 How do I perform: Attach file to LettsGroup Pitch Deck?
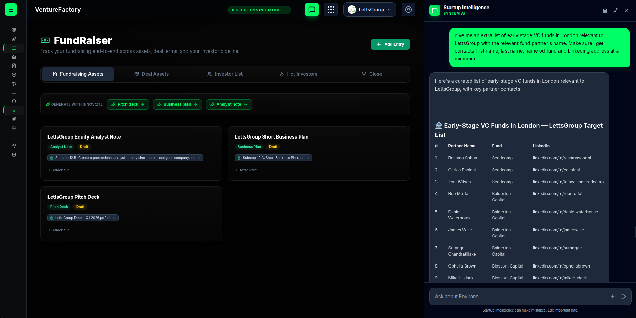pyautogui.click(x=58, y=230)
